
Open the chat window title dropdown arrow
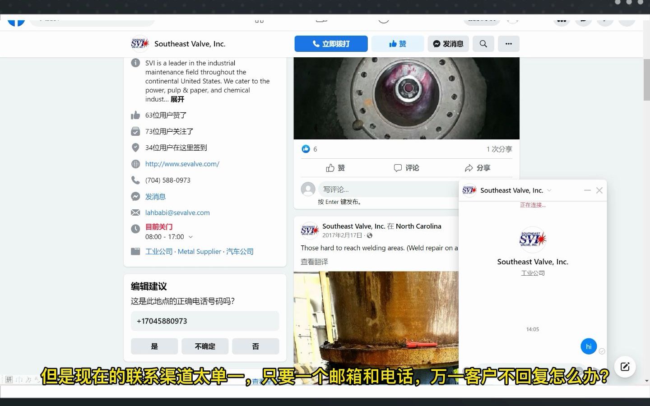(x=549, y=190)
